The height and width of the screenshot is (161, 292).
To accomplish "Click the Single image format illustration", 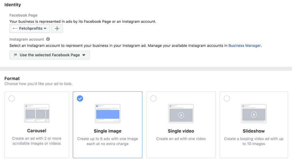I will click(x=108, y=113).
